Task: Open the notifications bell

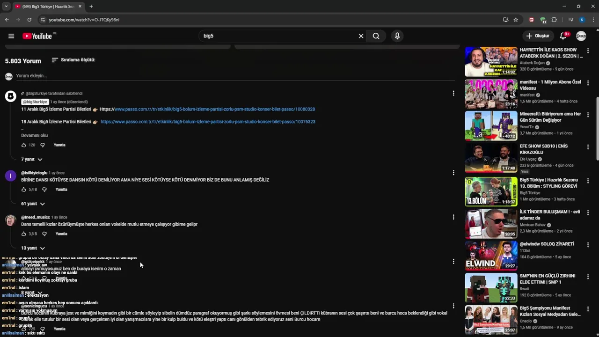Action: (x=563, y=36)
